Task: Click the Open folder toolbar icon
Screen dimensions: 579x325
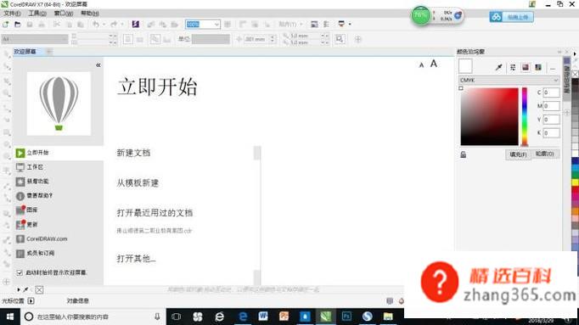Action: (17, 25)
